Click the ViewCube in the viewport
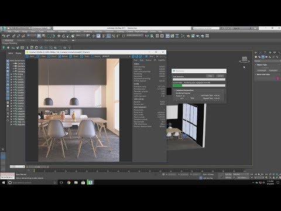281x211 pixels. tap(245, 59)
